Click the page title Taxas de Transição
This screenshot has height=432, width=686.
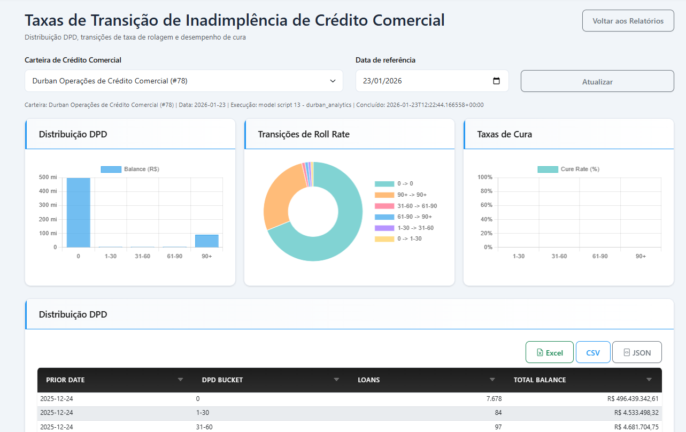tap(235, 20)
